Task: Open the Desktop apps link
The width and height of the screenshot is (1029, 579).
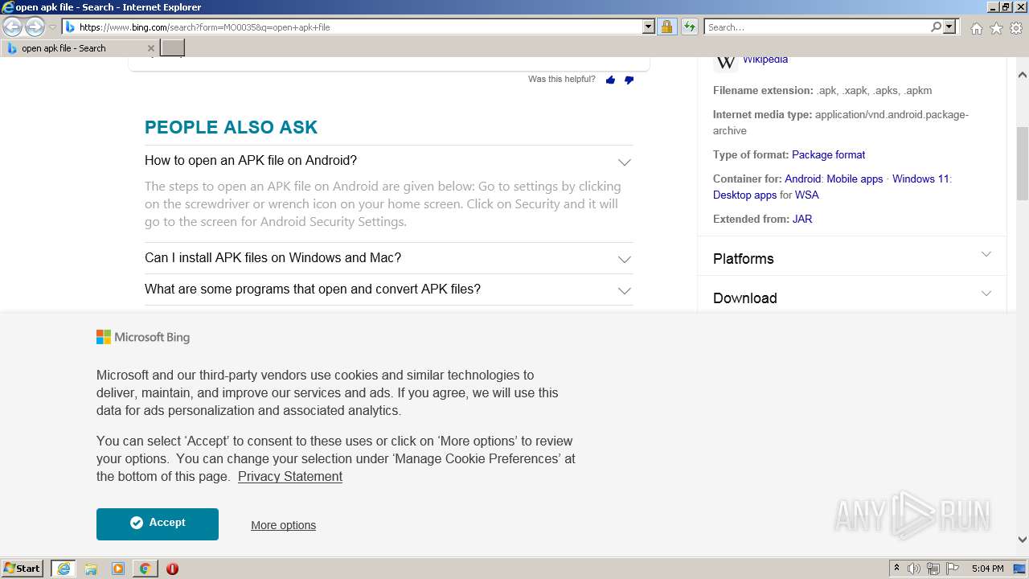Action: tap(745, 195)
